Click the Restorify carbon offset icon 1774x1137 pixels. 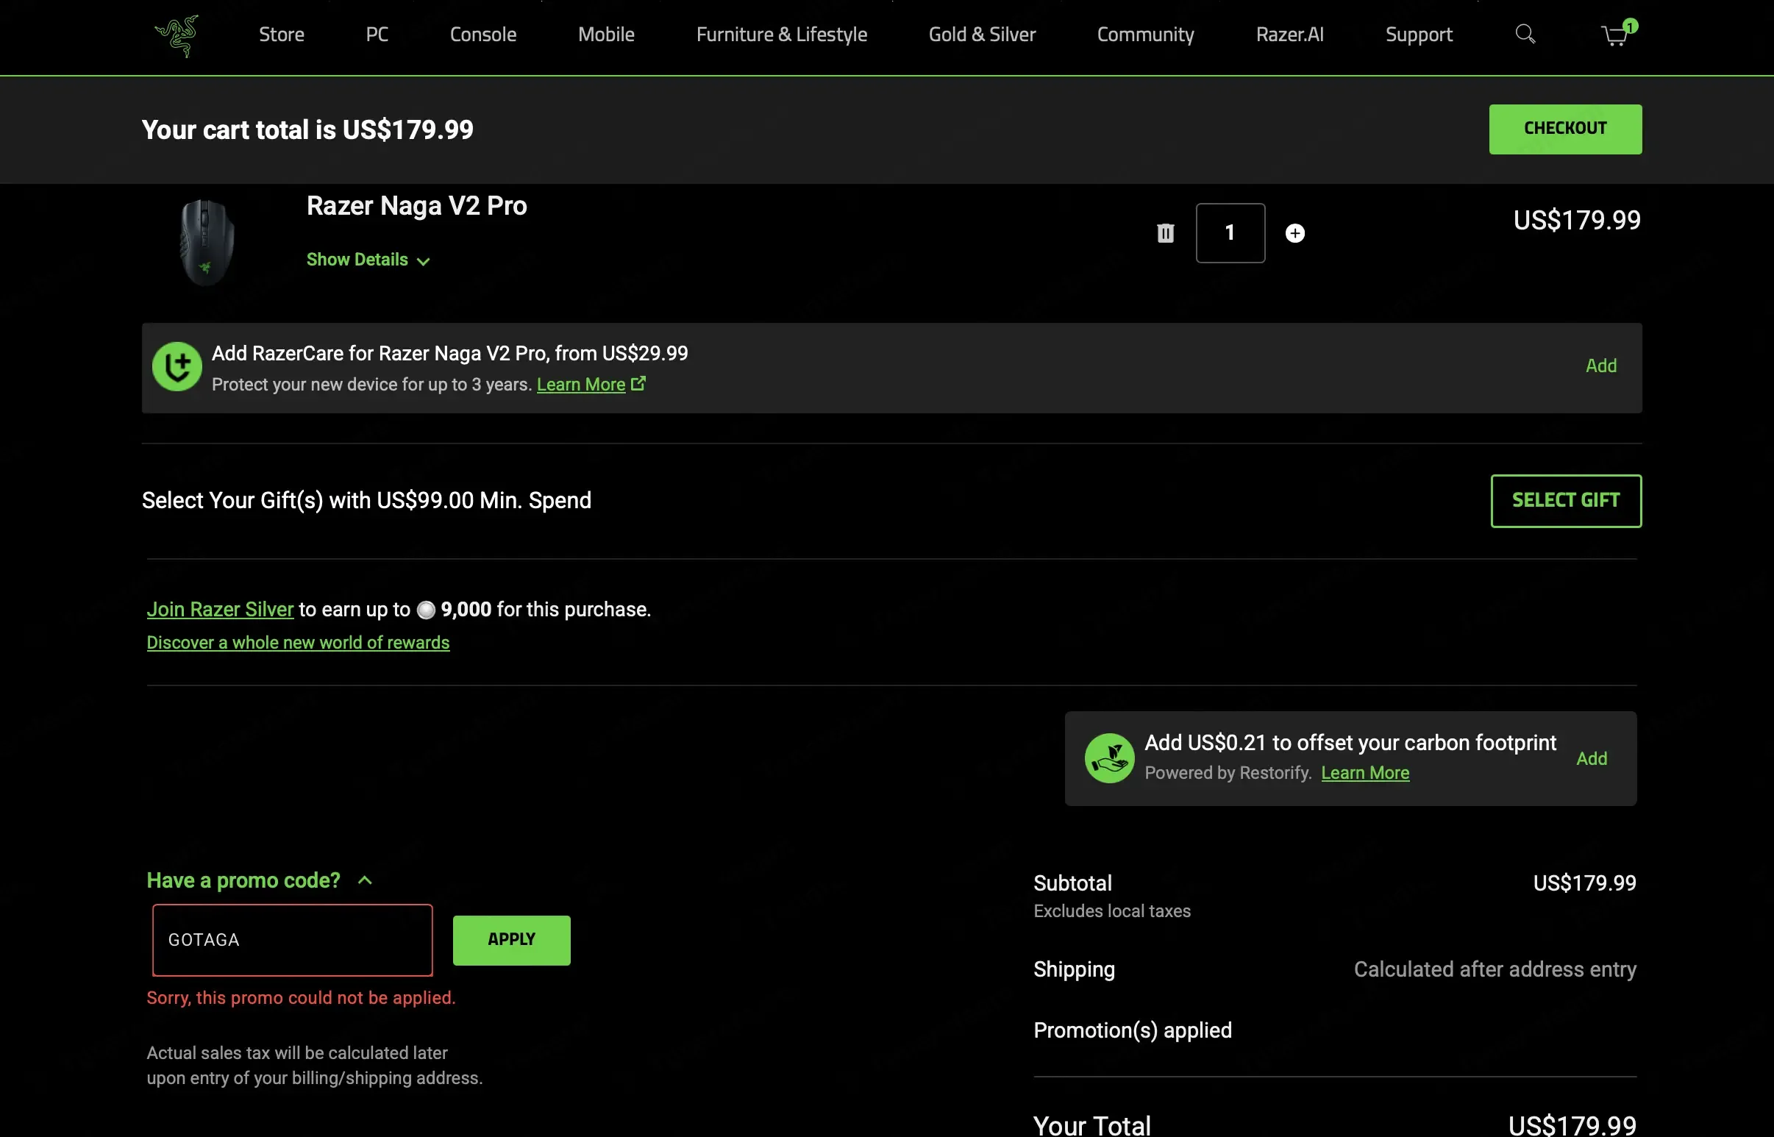[1109, 758]
